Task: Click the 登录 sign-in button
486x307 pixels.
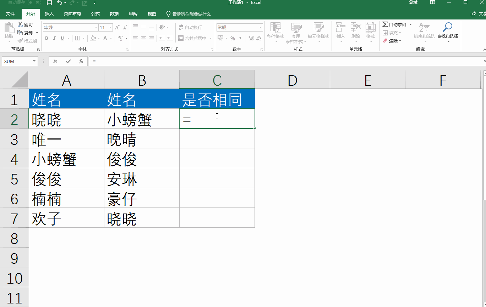Action: point(413,2)
